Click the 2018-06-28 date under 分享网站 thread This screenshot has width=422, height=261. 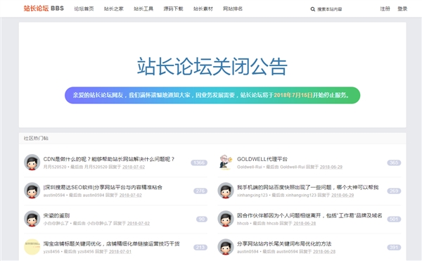tap(324, 252)
